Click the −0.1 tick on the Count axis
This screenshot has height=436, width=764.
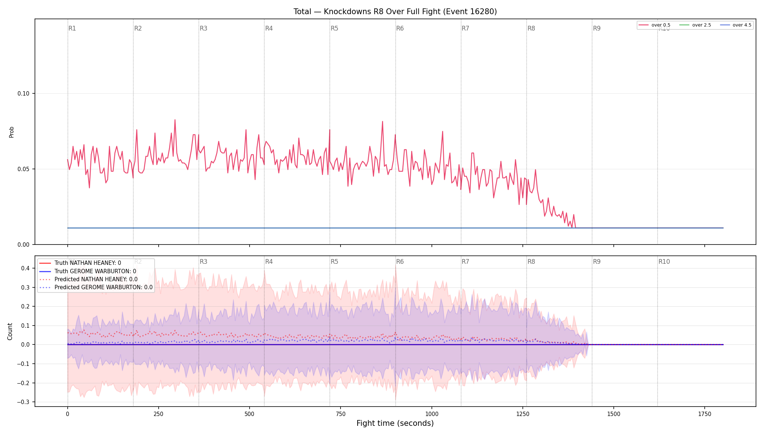coord(23,364)
